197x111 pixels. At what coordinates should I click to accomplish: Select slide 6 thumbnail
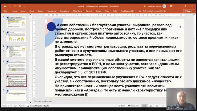pyautogui.click(x=16, y=81)
